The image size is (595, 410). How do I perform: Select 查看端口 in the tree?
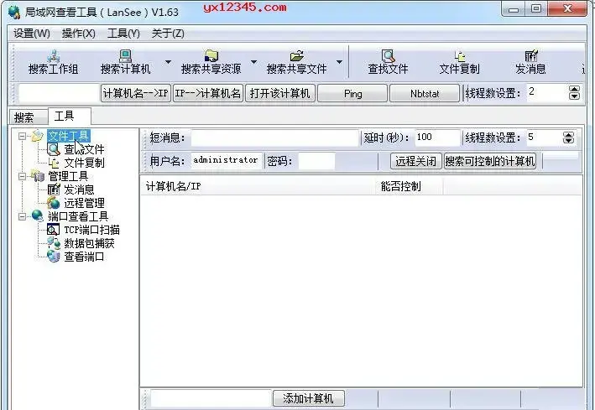[x=84, y=257]
